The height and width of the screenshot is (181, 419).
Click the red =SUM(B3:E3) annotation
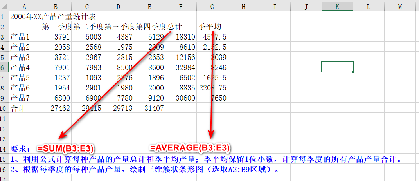tap(66, 148)
